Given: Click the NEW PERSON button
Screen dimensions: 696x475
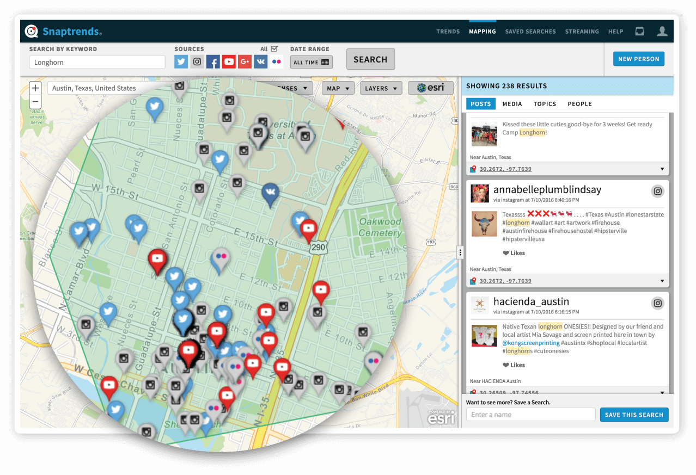Looking at the screenshot, I should [x=639, y=59].
